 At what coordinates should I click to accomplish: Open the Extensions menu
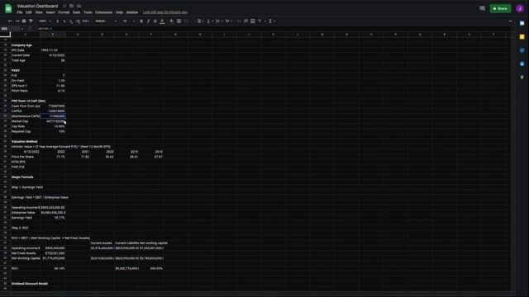(103, 12)
